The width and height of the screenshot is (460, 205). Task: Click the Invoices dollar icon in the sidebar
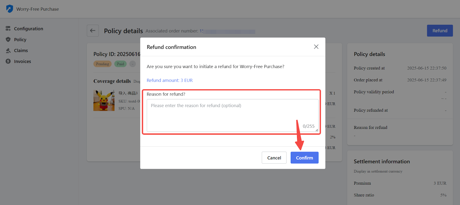(x=8, y=61)
